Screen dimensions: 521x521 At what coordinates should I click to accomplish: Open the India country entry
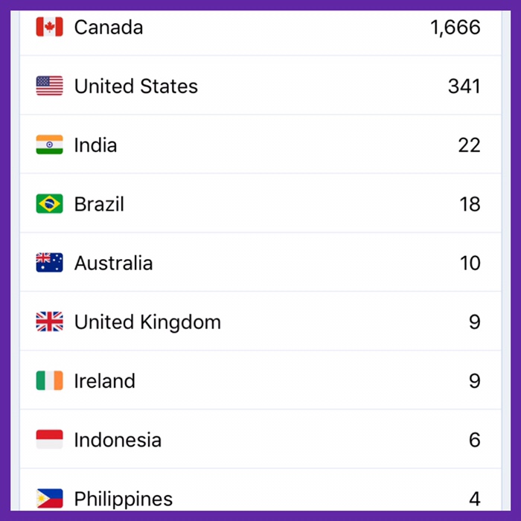95,145
